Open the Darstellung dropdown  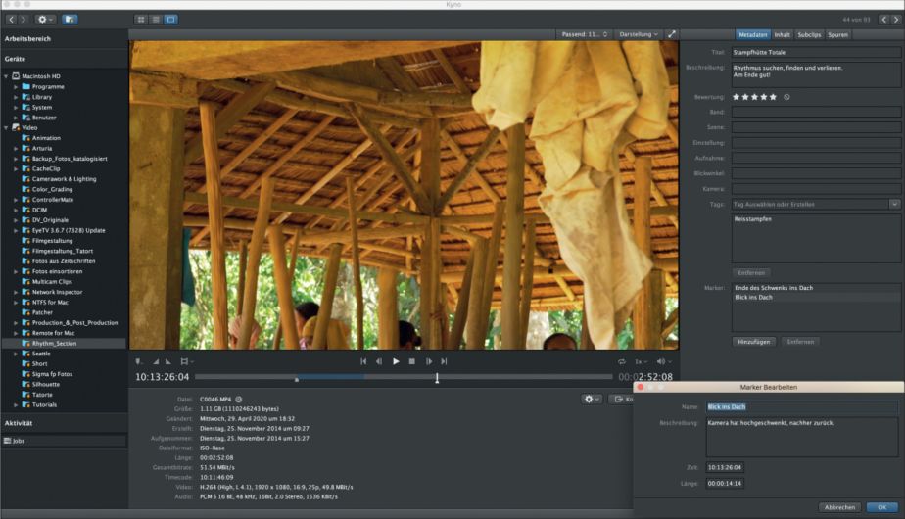(x=638, y=34)
